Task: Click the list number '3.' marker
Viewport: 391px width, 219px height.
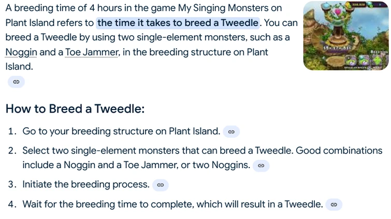Action: coord(12,184)
